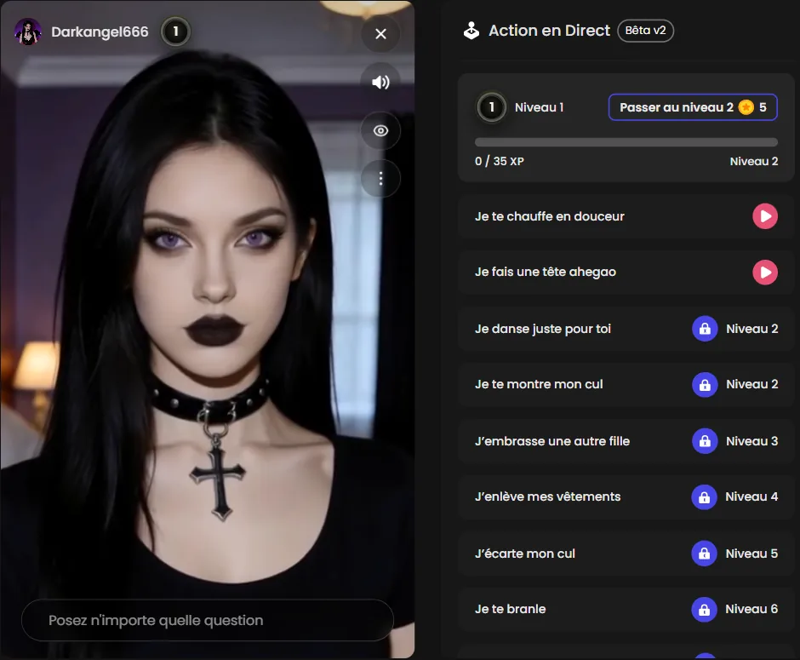This screenshot has height=660, width=800.
Task: Click lock icon on Je danse juste pour toi
Action: 705,329
